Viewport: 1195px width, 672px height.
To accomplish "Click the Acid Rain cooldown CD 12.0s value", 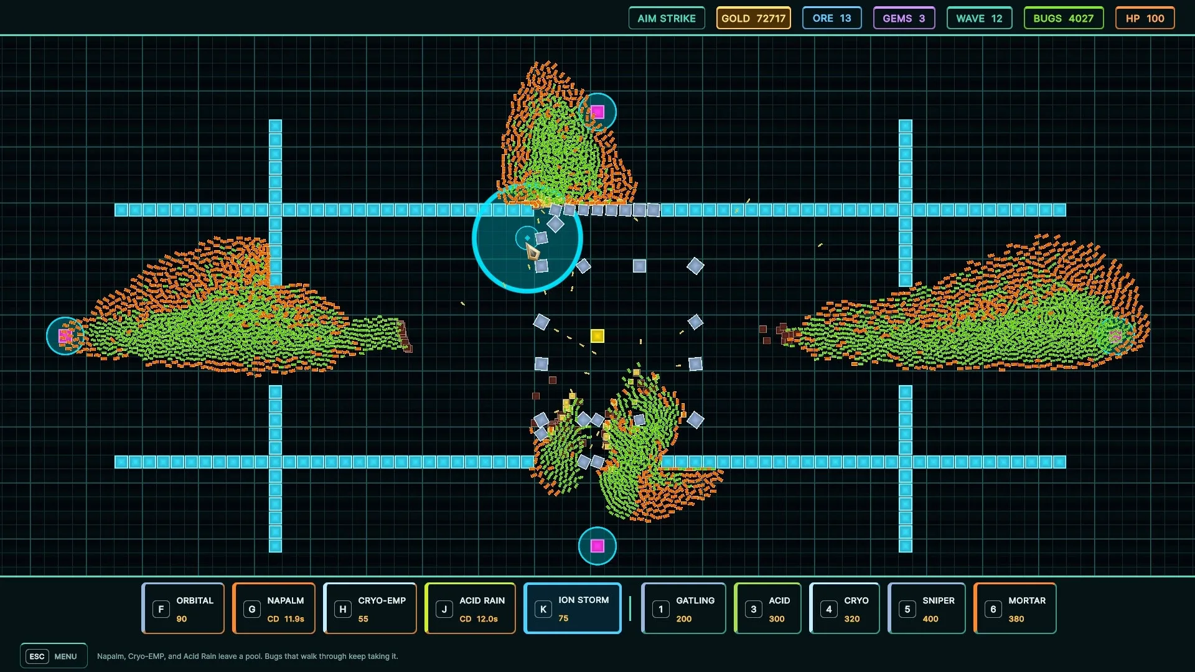I will [x=479, y=618].
